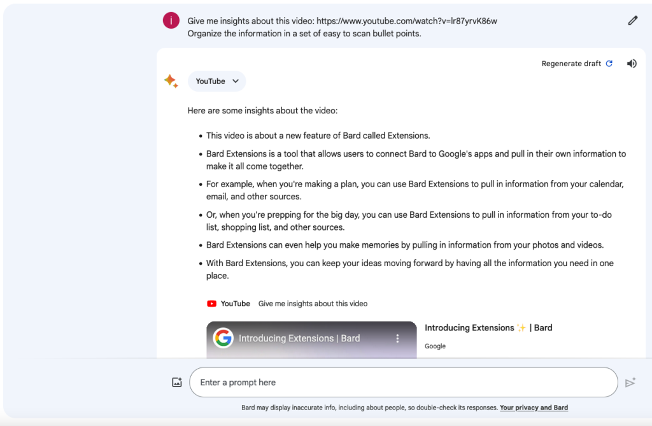Click the bullet about photos and videos memories

[405, 245]
